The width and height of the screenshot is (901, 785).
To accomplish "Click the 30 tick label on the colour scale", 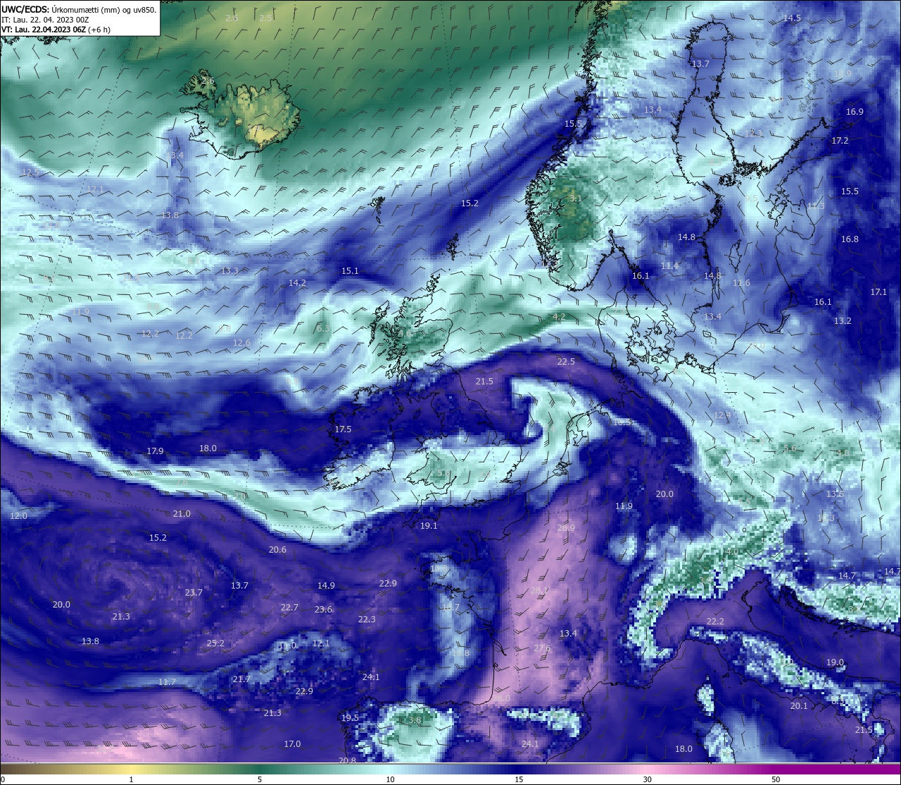I will point(647,779).
